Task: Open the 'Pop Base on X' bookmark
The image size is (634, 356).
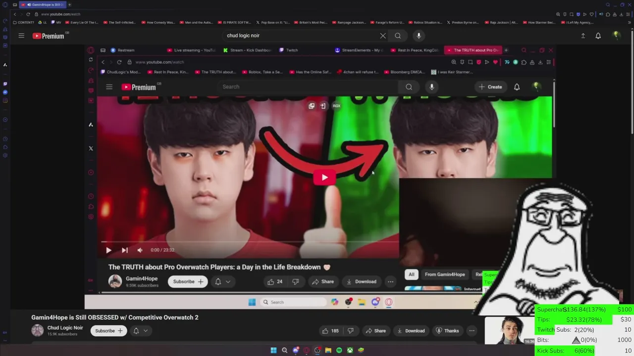Action: click(272, 22)
